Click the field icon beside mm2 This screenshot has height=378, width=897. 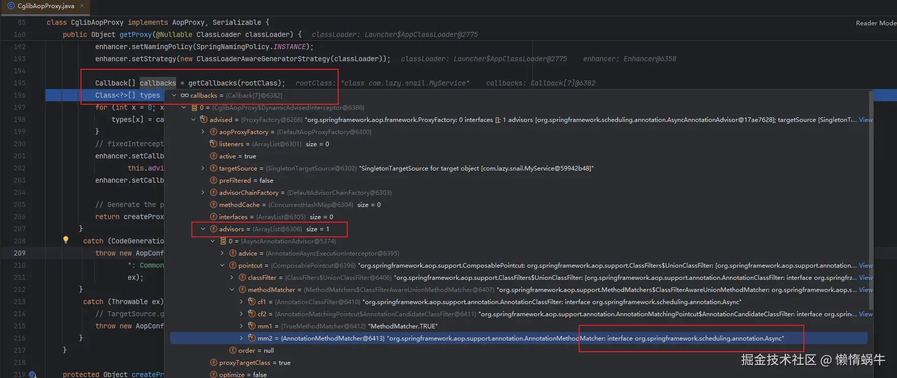coord(252,338)
